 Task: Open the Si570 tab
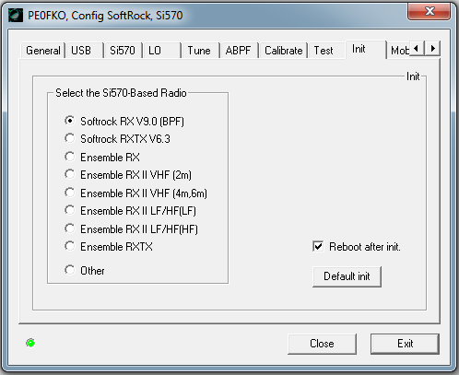point(123,51)
